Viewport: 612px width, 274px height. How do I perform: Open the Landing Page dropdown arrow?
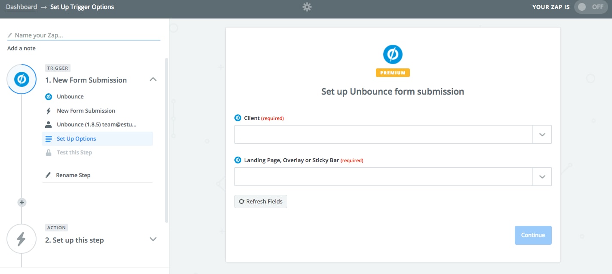click(x=542, y=177)
